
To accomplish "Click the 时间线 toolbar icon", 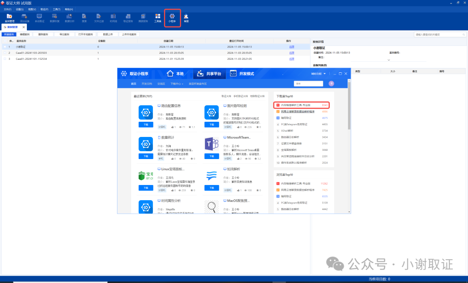I will coord(114,18).
